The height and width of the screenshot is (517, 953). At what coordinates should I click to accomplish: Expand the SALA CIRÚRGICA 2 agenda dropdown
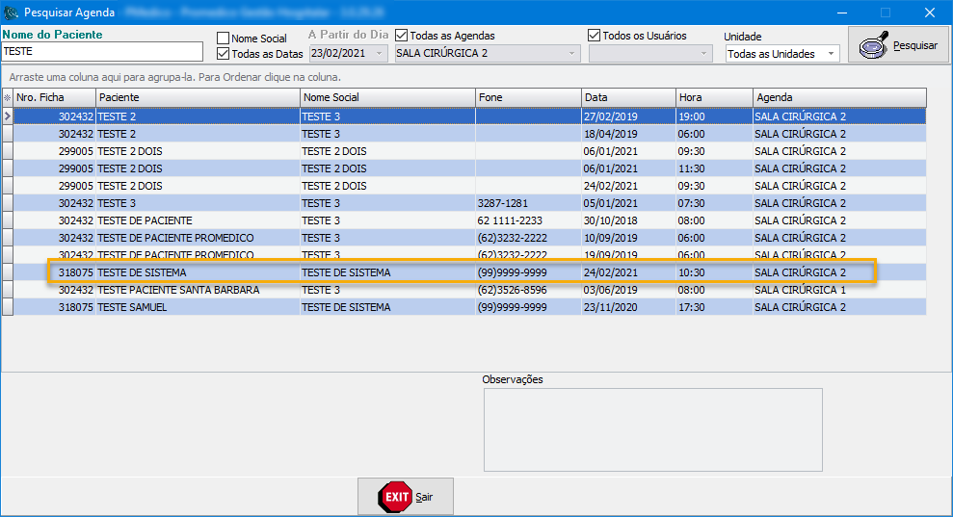click(x=573, y=54)
